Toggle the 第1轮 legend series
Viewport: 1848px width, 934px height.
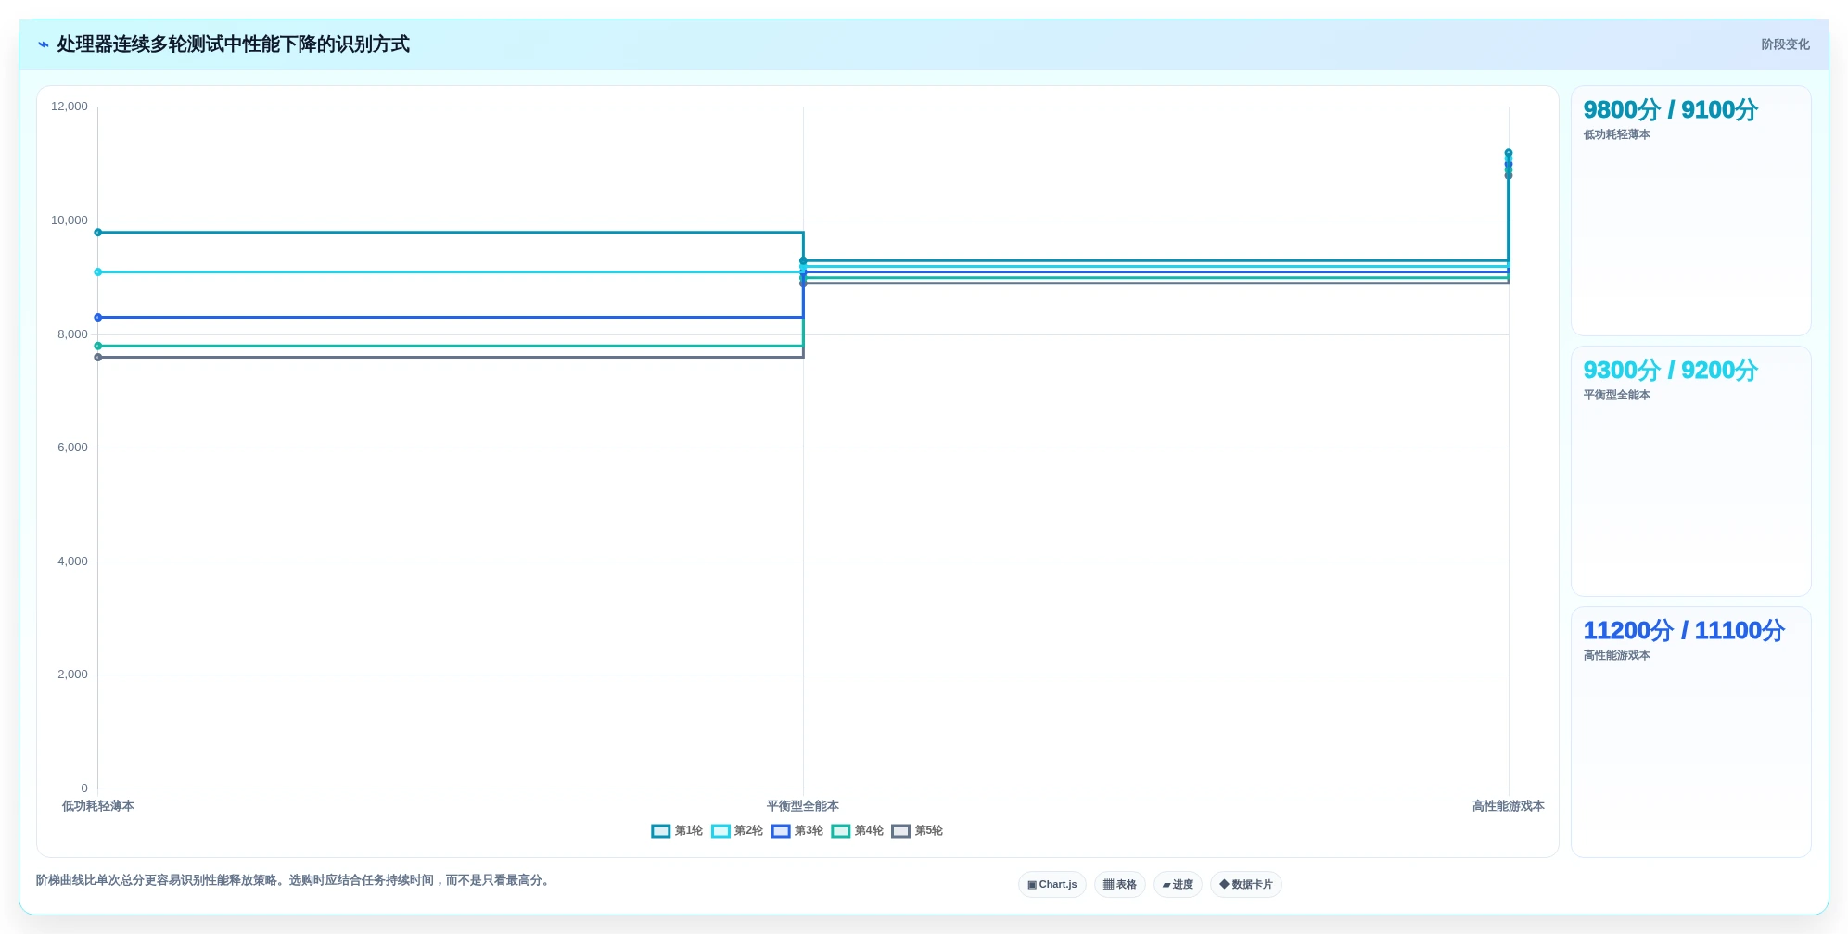click(x=677, y=831)
